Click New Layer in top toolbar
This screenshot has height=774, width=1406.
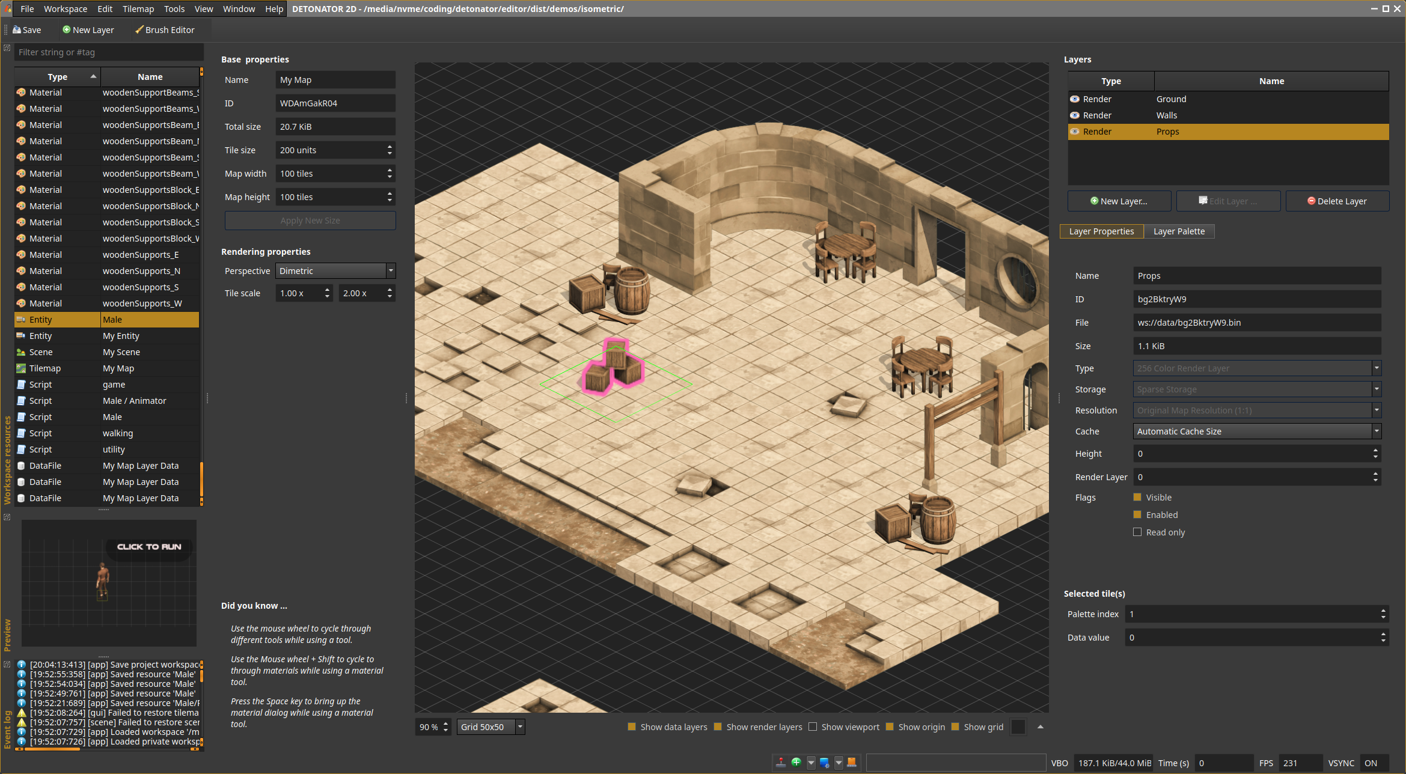point(88,30)
